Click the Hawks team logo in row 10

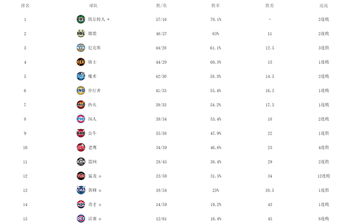pos(81,148)
